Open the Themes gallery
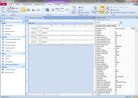This screenshot has width=138, height=98. point(9,10)
